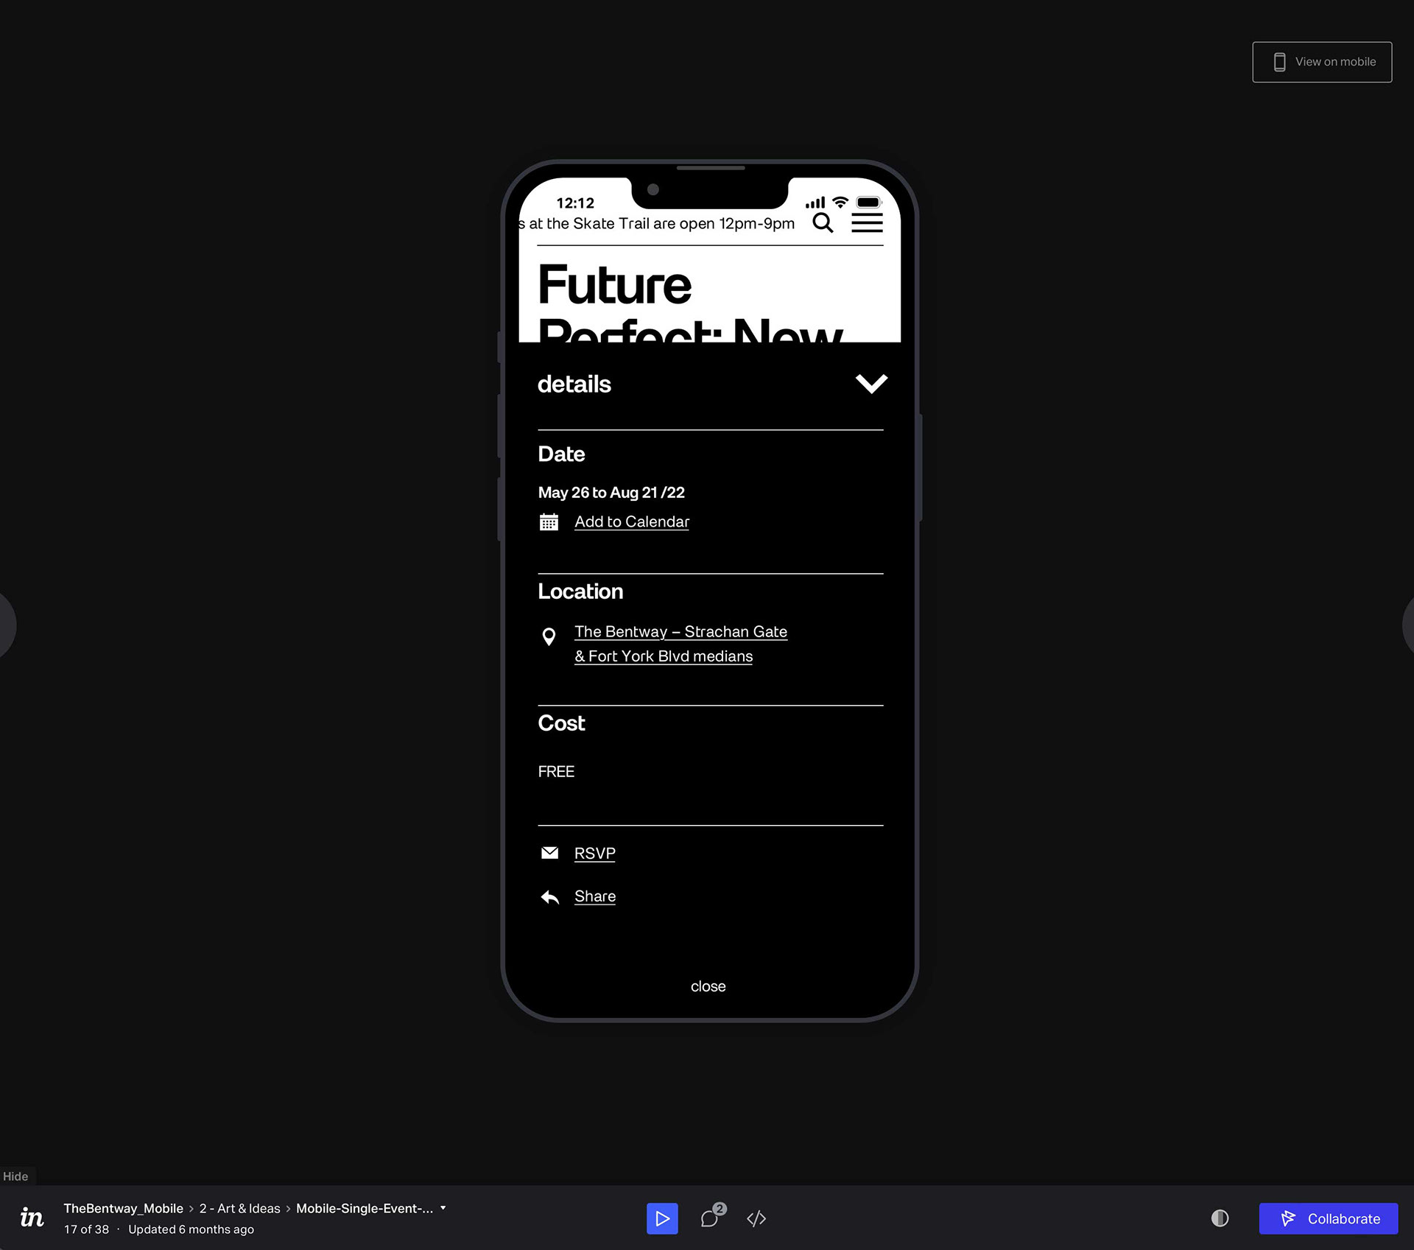This screenshot has width=1414, height=1250.
Task: Open the hamburger menu in the phone header
Action: coord(867,222)
